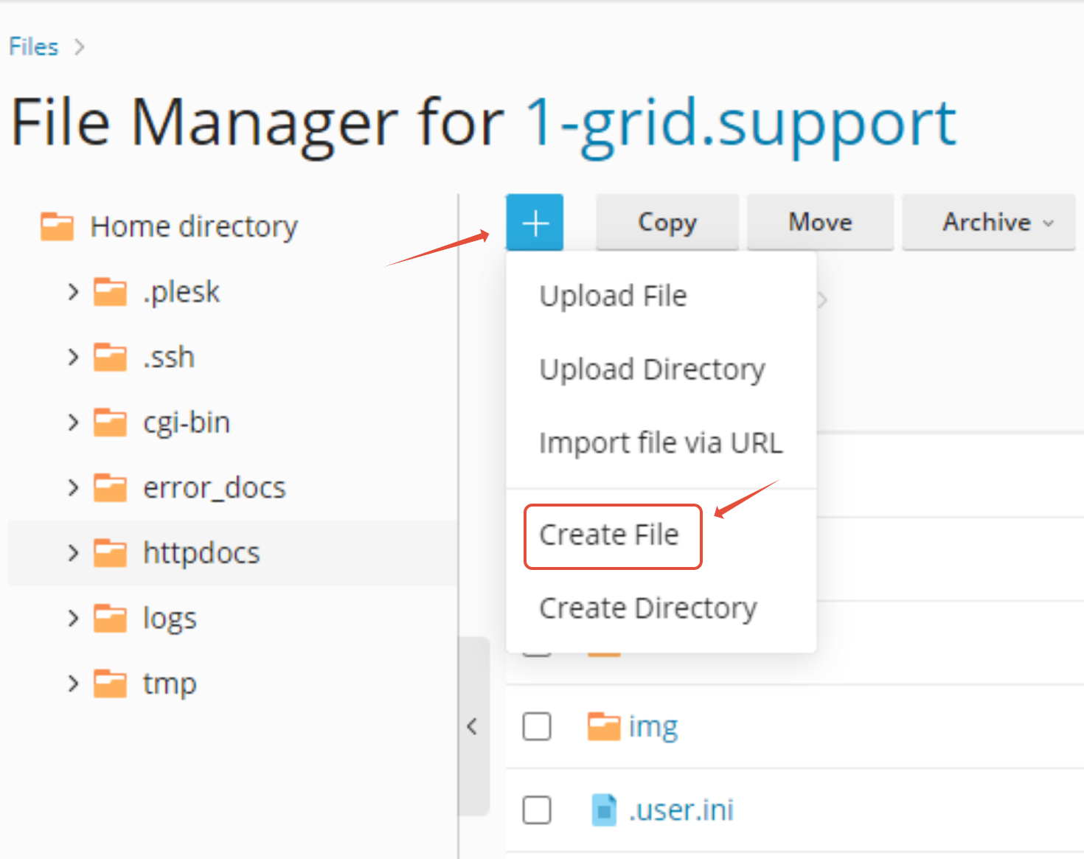Screen dimensions: 1084x859
Task: Open the .user.ini file link
Action: click(x=681, y=810)
